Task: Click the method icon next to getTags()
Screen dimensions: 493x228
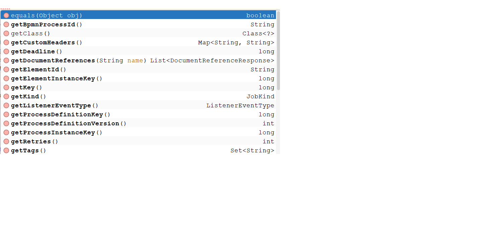Action: coord(6,151)
